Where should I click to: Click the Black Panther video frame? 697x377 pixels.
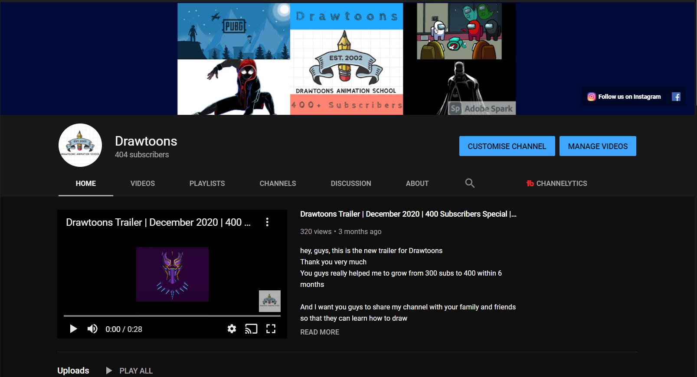click(x=172, y=274)
